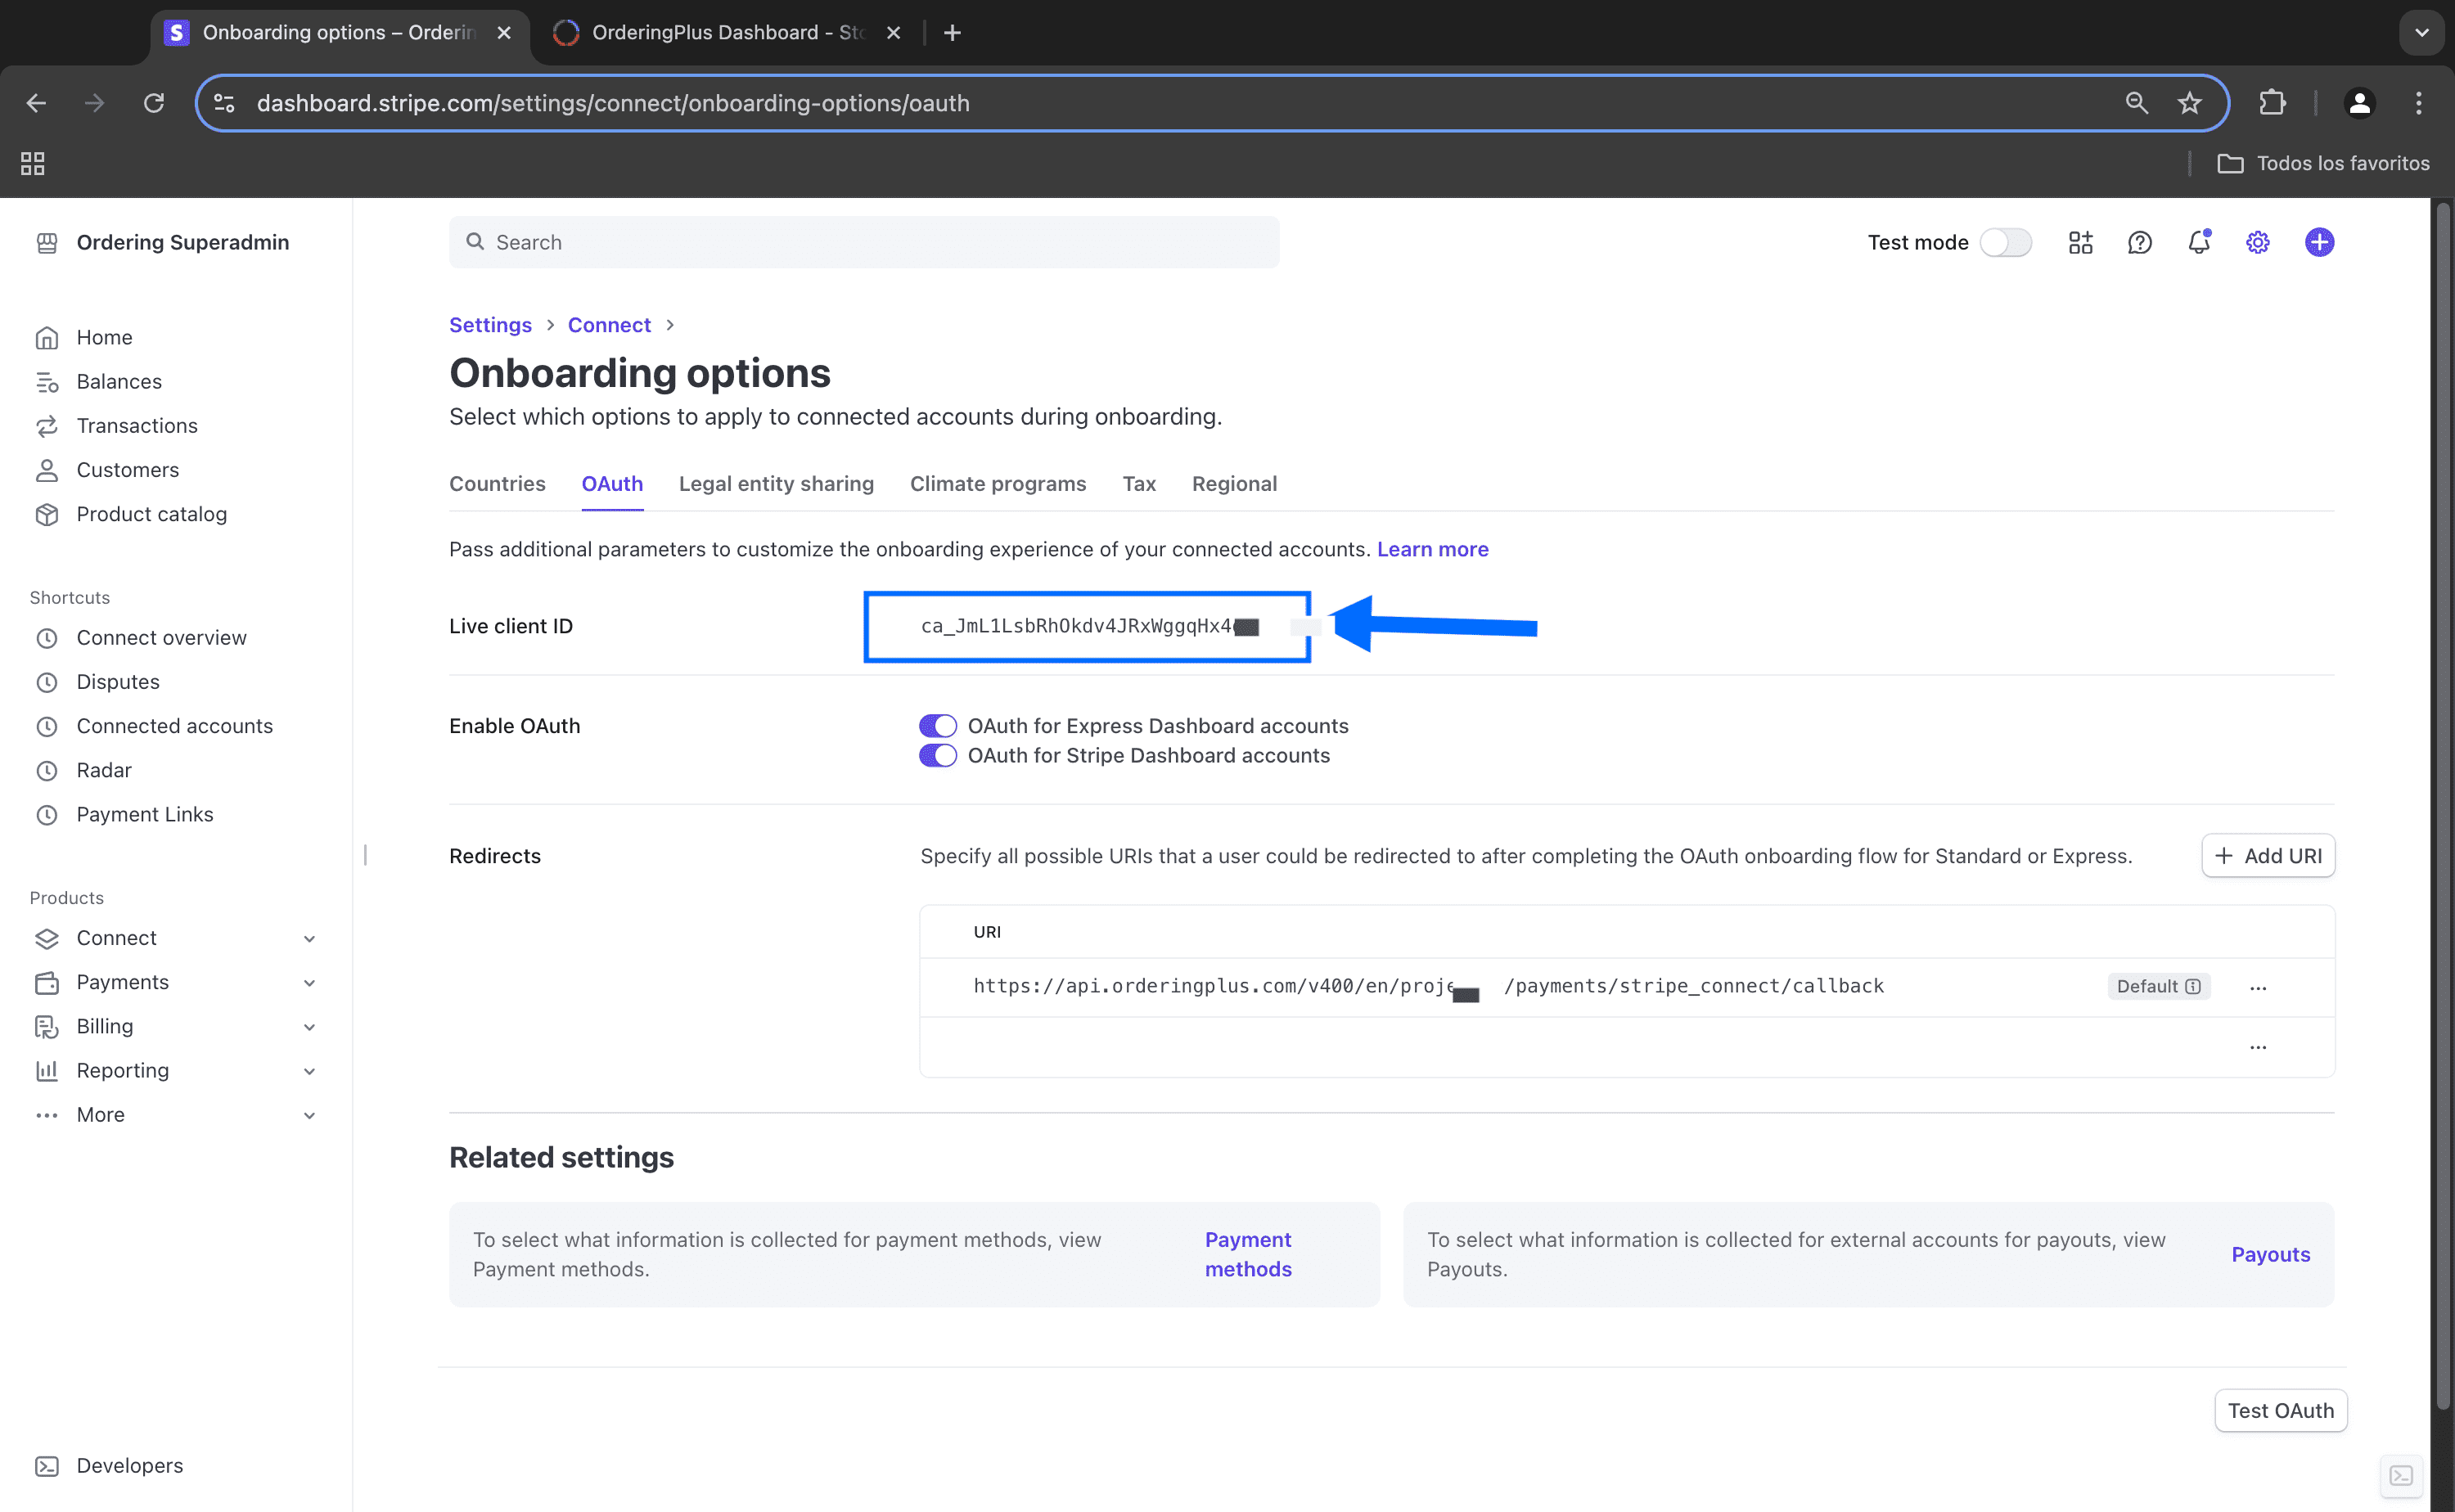Image resolution: width=2455 pixels, height=1512 pixels.
Task: Go back in browser history
Action: pos(36,103)
